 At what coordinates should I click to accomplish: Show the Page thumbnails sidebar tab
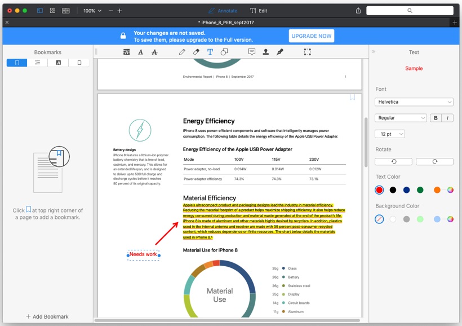(x=79, y=63)
